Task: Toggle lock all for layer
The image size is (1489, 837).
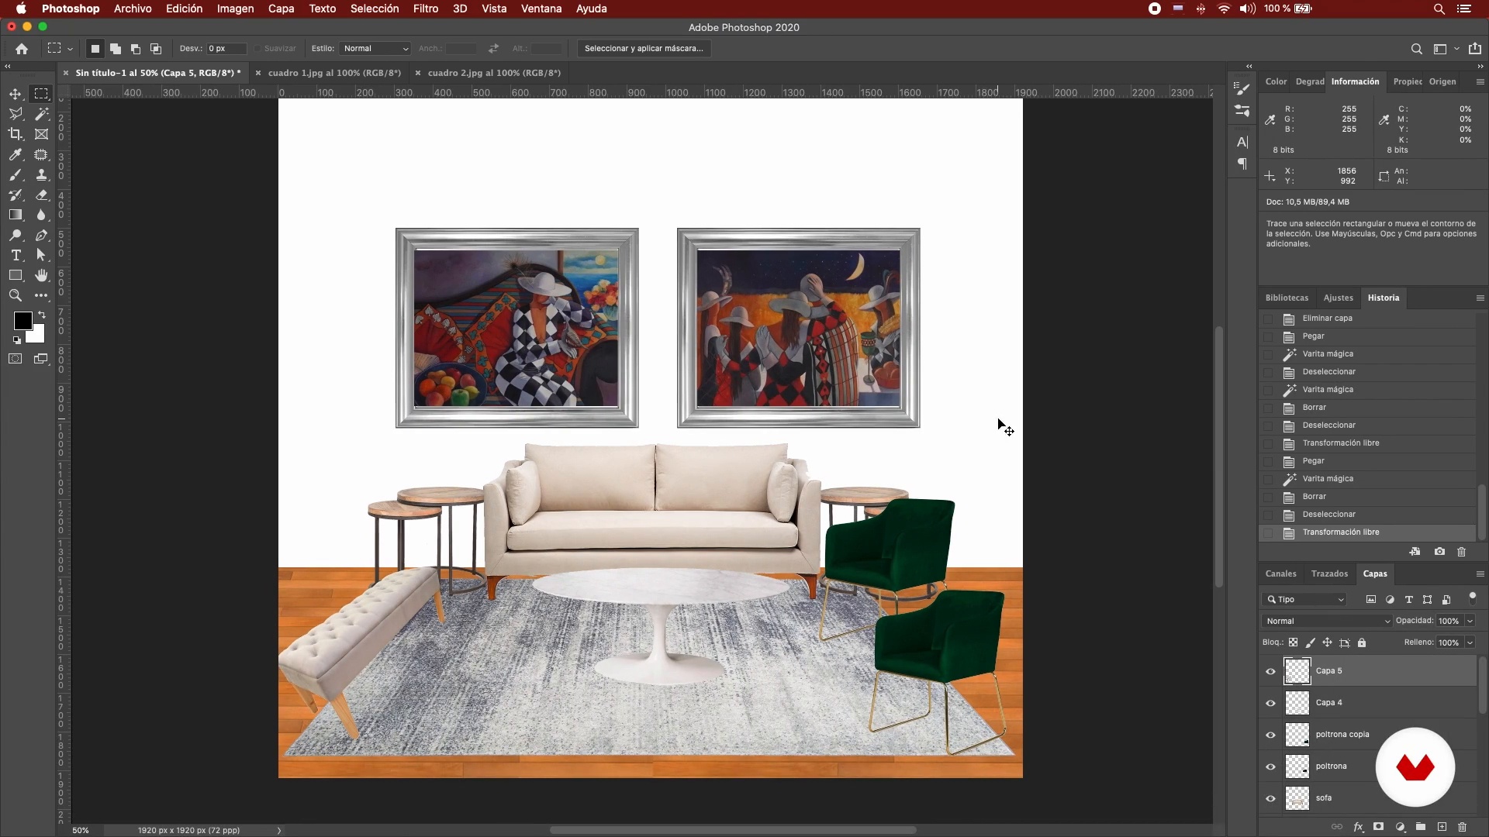Action: point(1362,642)
